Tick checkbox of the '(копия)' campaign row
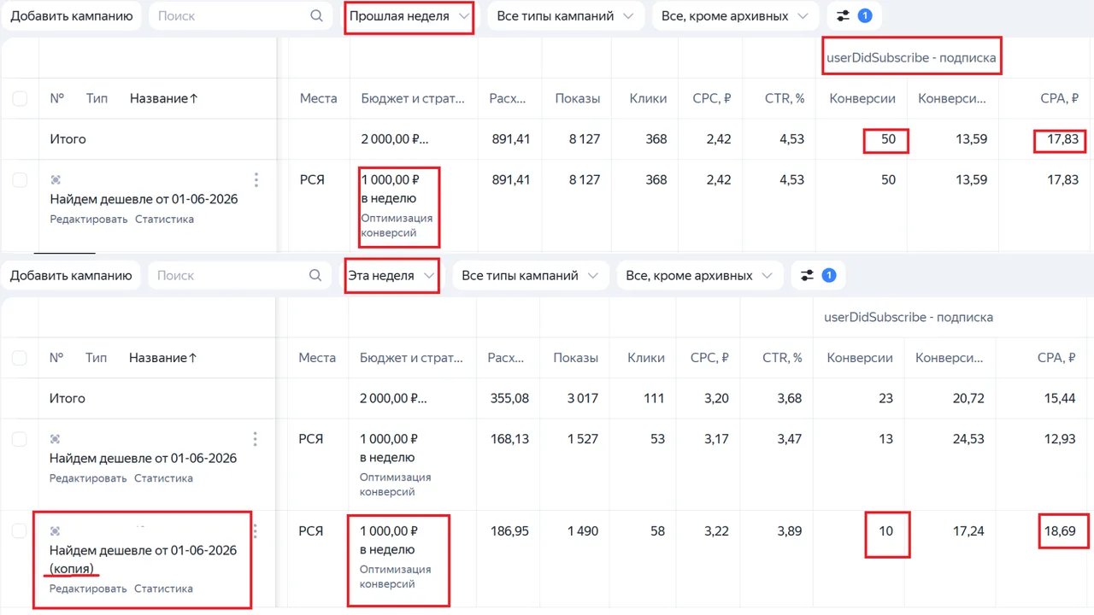The height and width of the screenshot is (615, 1094). pyautogui.click(x=19, y=531)
